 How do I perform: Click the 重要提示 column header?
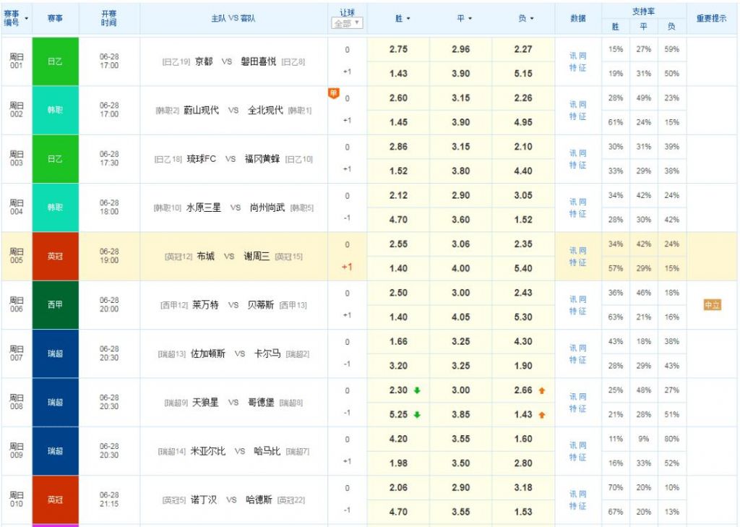pos(712,18)
